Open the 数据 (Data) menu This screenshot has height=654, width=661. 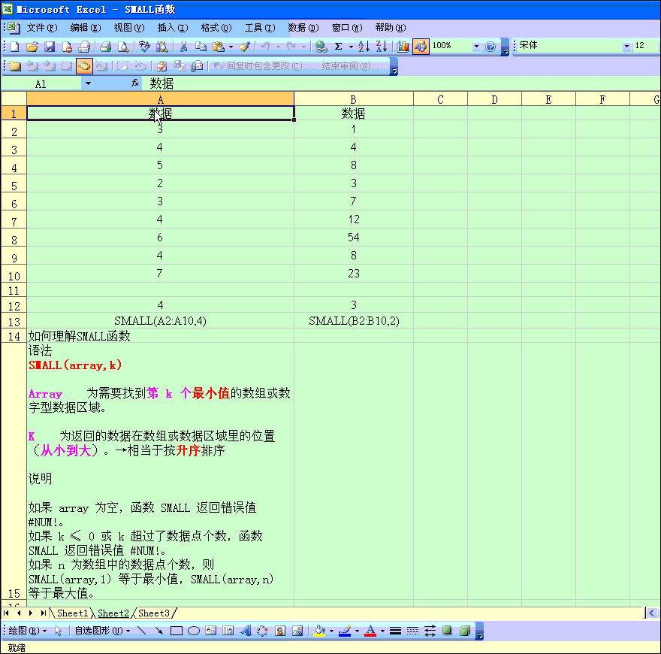pyautogui.click(x=303, y=28)
